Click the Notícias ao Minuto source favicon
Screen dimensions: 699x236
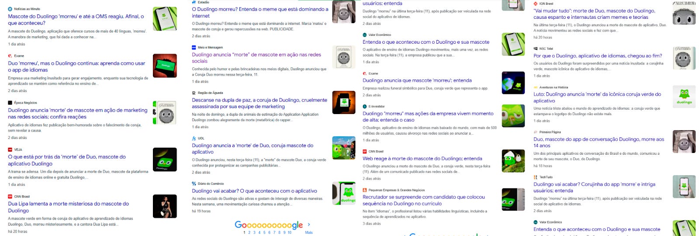tap(10, 9)
